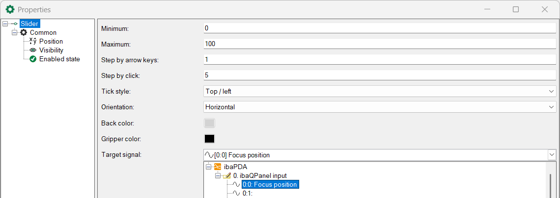Image resolution: width=560 pixels, height=198 pixels.
Task: Open the Visibility eye settings
Action: coord(33,50)
